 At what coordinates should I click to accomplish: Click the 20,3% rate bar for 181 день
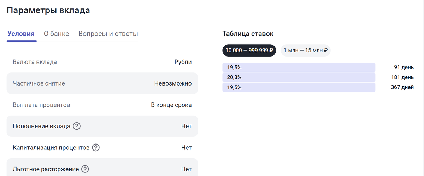point(299,77)
